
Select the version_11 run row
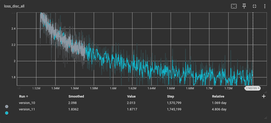pos(27,109)
